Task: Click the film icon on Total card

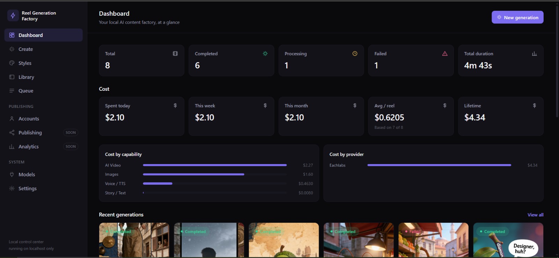Action: (x=175, y=53)
